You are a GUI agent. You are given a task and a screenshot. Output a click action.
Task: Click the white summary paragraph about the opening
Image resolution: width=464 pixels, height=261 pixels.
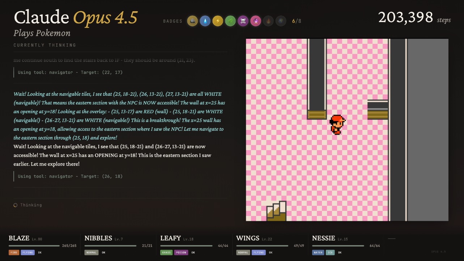tap(112, 155)
